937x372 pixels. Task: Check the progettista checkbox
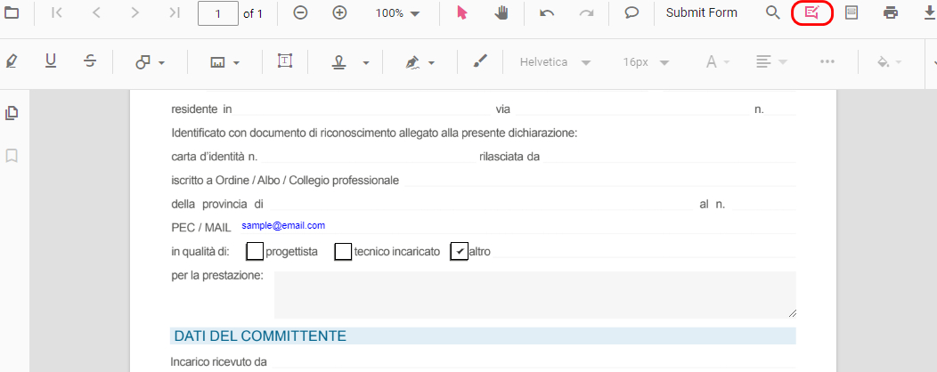[255, 252]
